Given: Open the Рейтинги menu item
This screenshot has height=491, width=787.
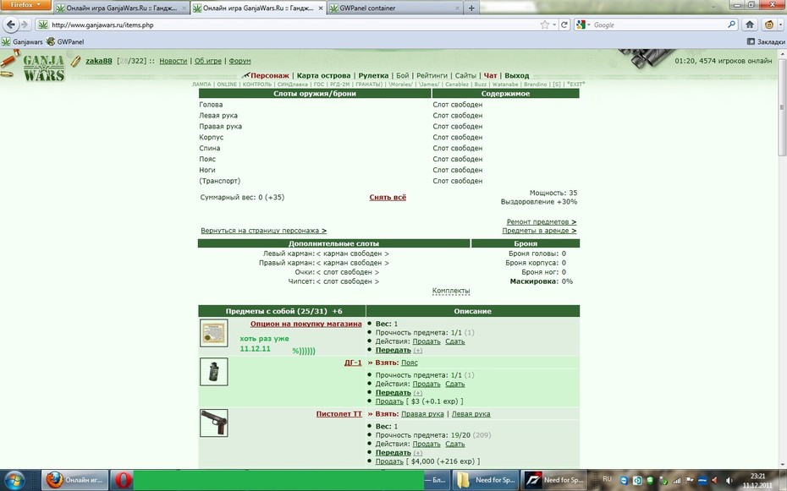Looking at the screenshot, I should coord(432,76).
